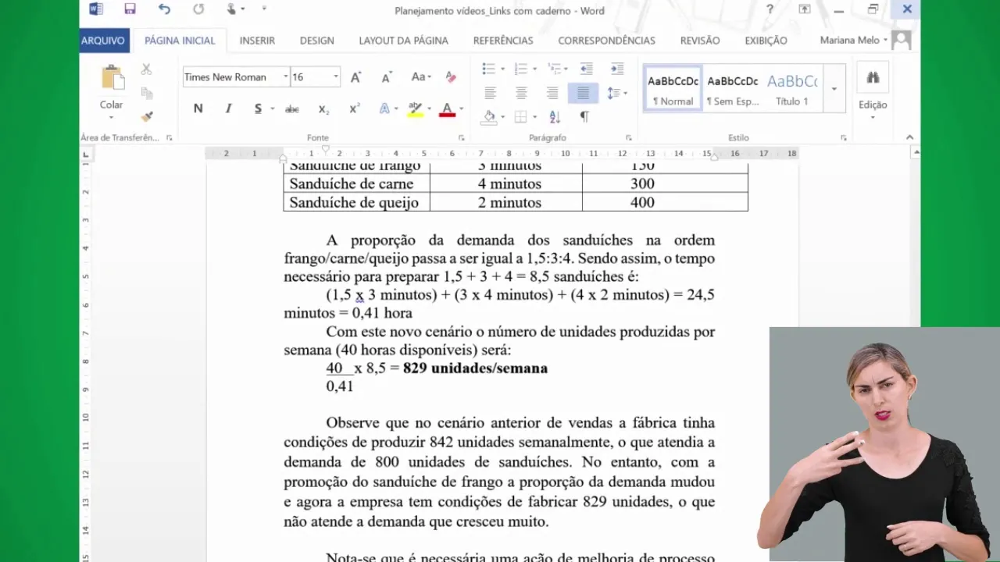Clear all formatting eraser icon

point(451,76)
